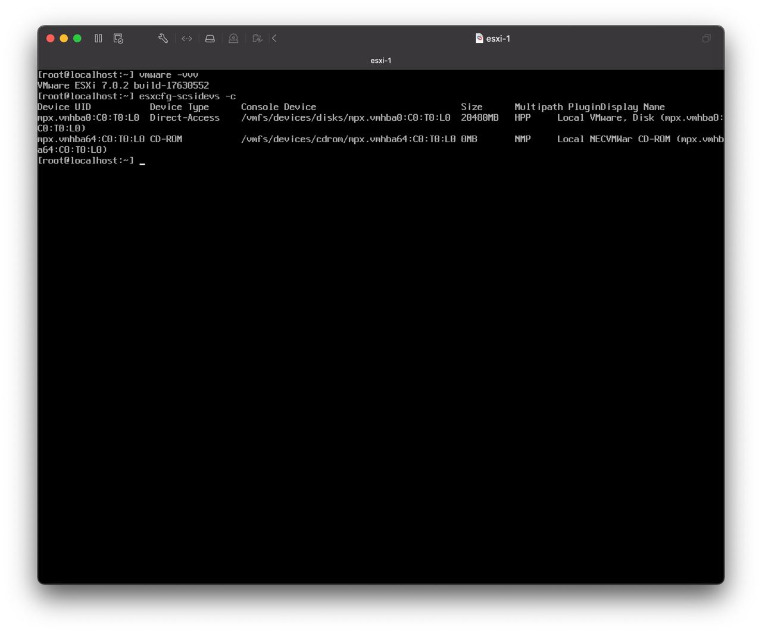Click the 'Console Device' column header
The height and width of the screenshot is (634, 762).
[x=279, y=107]
